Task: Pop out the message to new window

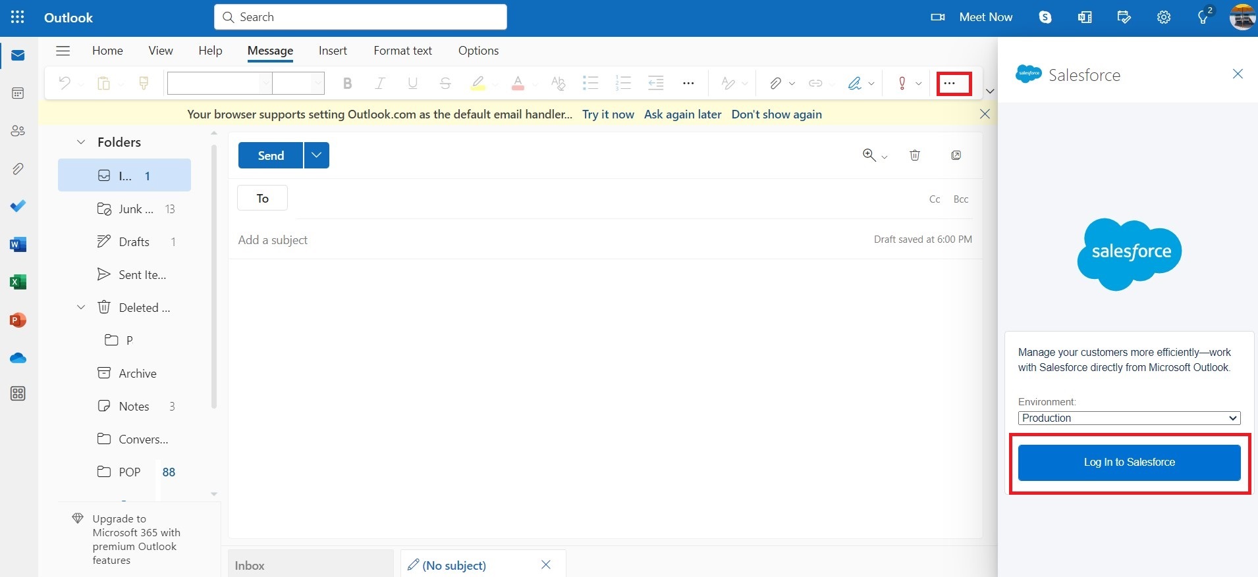Action: tap(956, 155)
